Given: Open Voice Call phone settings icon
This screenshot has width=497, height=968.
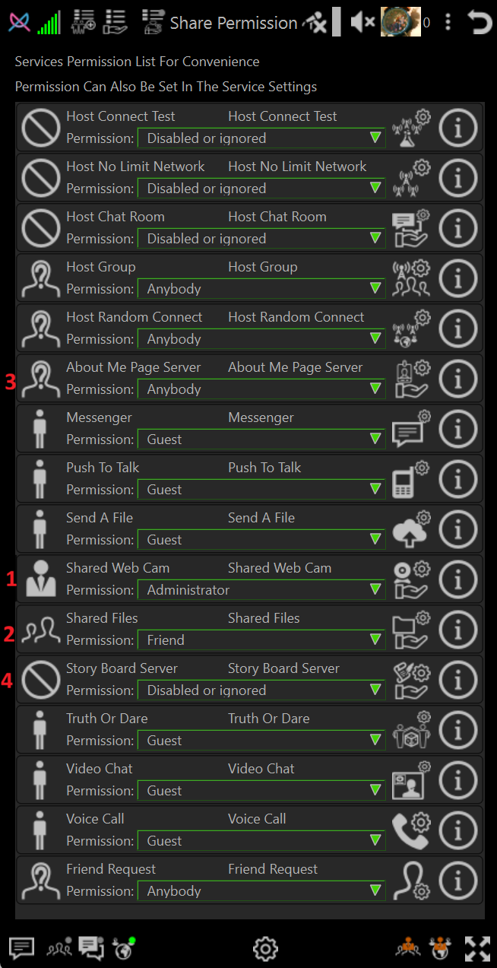Looking at the screenshot, I should [411, 831].
